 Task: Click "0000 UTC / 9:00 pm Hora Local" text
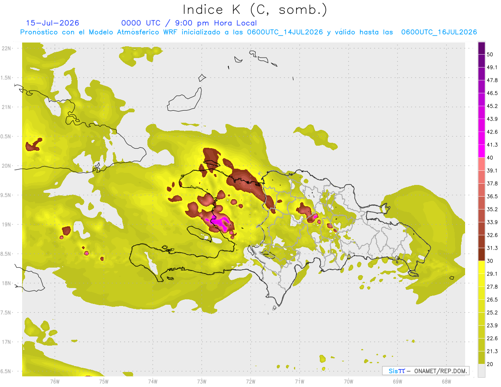(x=189, y=23)
